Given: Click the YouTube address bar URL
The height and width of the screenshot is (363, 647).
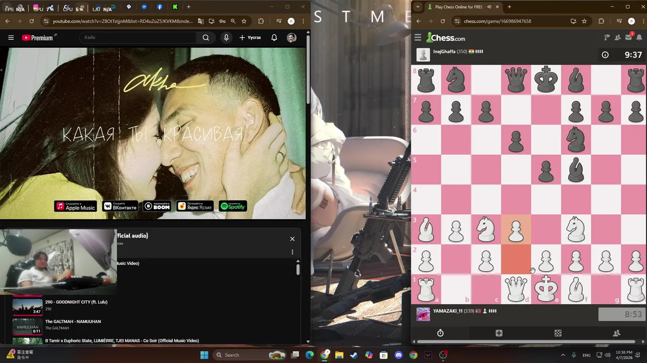Looking at the screenshot, I should tap(122, 21).
